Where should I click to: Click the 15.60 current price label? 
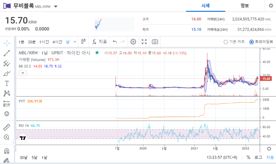point(266,79)
